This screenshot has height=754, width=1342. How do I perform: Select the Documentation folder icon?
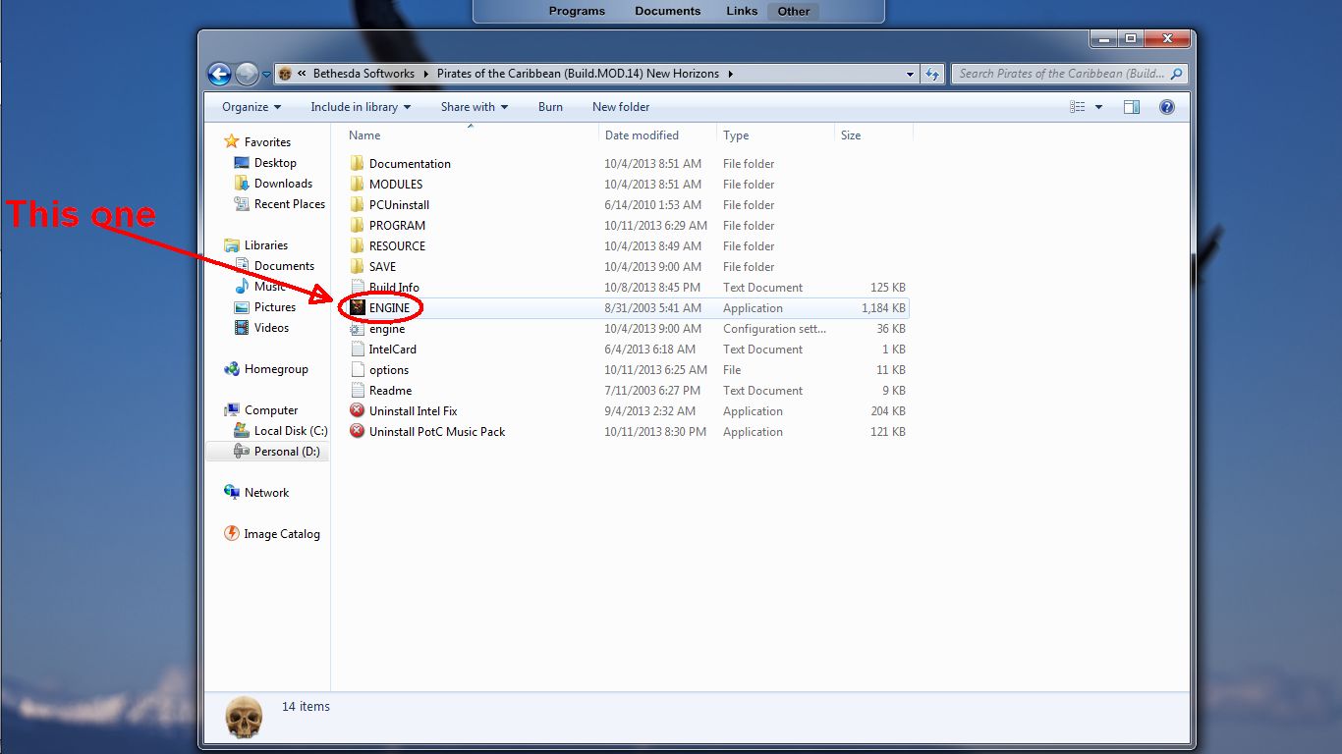pos(358,163)
